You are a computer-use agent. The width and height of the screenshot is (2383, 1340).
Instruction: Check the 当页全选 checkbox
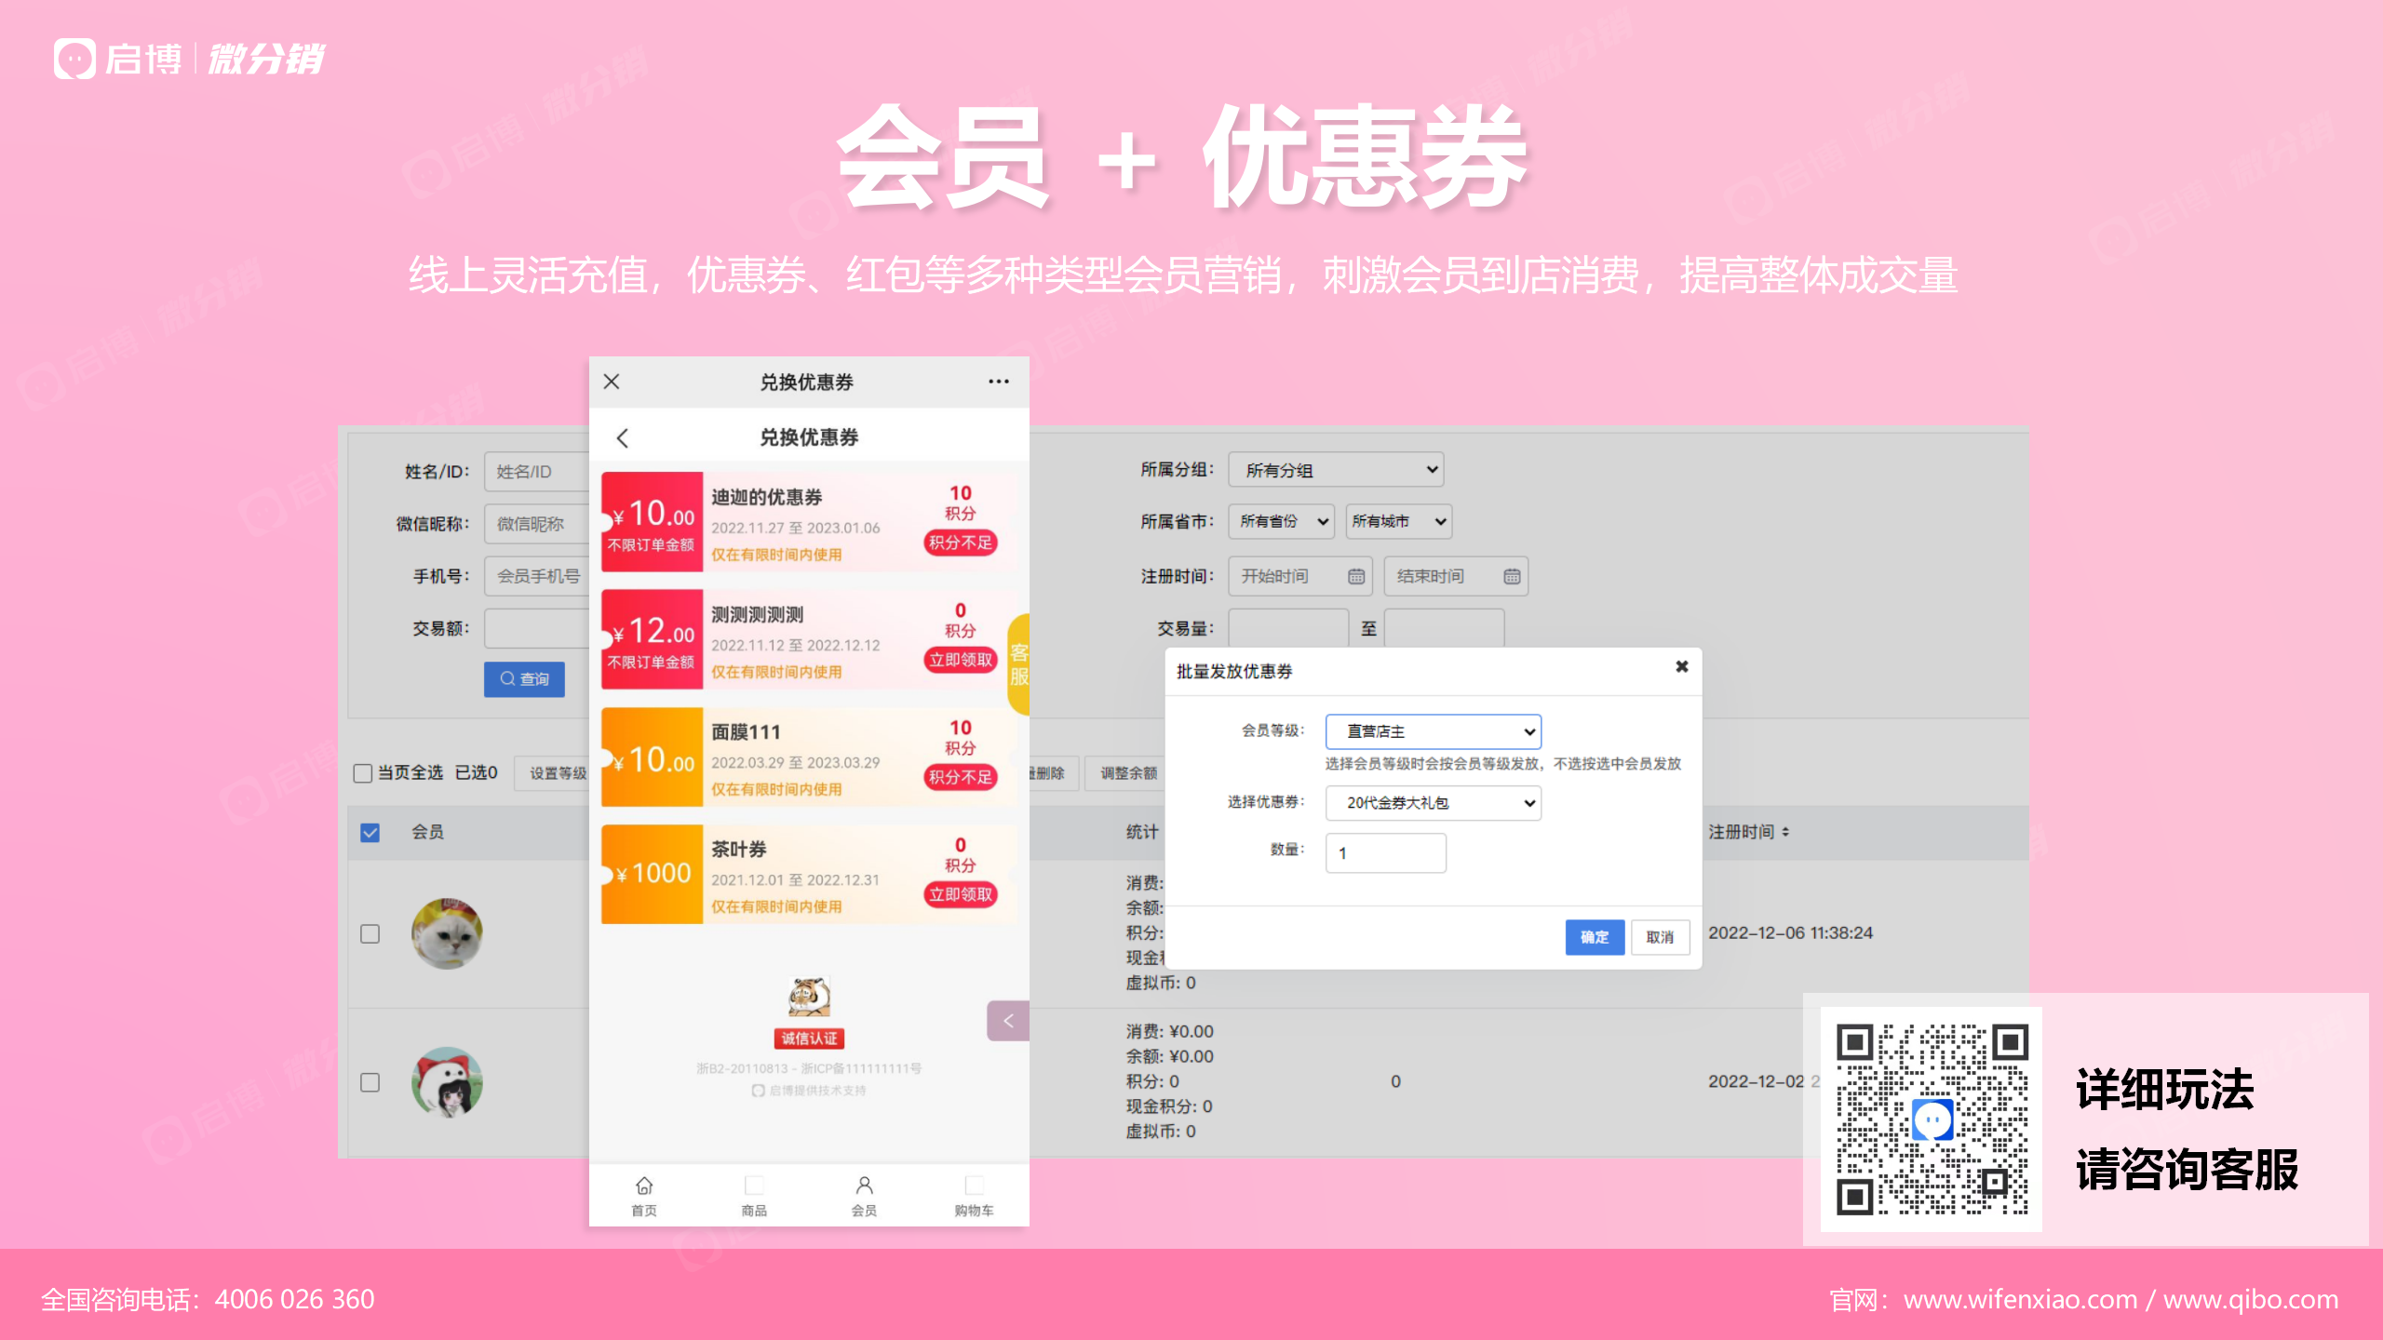coord(363,773)
